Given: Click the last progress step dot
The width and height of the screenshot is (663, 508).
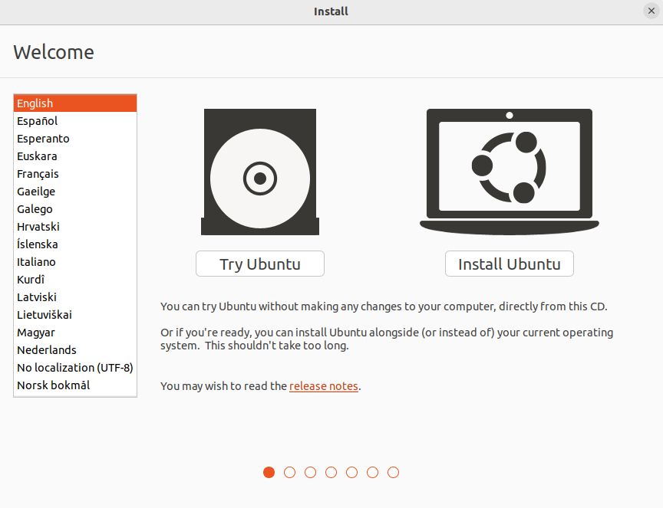Looking at the screenshot, I should tap(393, 472).
